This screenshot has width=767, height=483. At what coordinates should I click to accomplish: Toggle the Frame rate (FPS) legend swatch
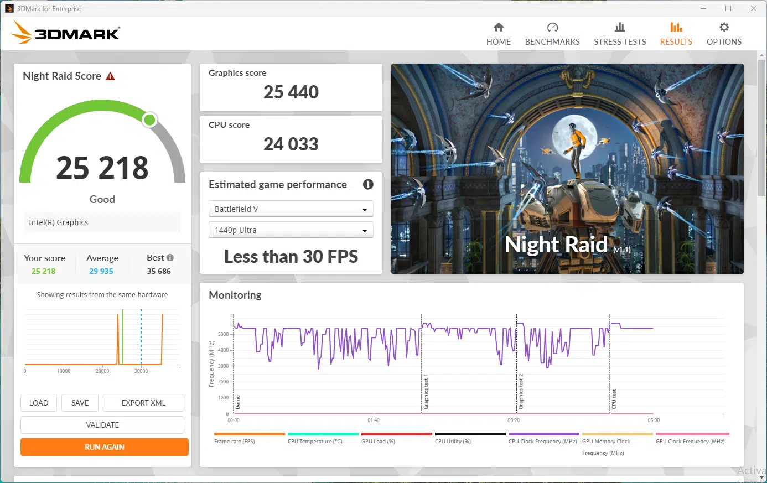coord(249,434)
